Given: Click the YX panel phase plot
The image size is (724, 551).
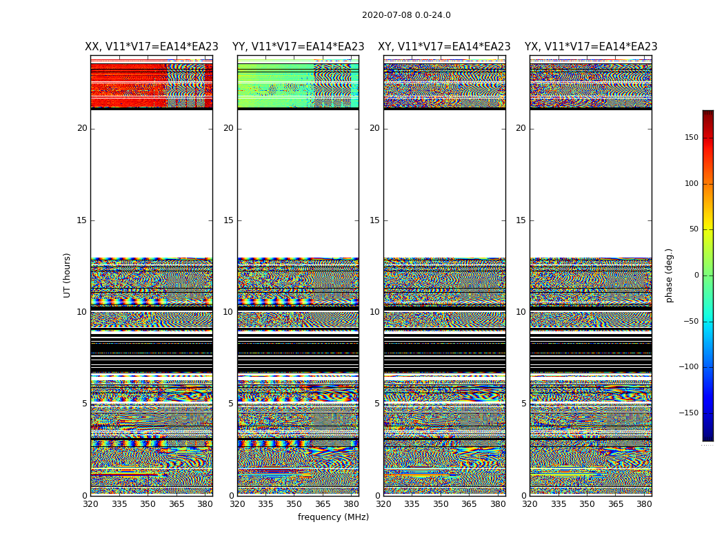Looking at the screenshot, I should coord(591,275).
